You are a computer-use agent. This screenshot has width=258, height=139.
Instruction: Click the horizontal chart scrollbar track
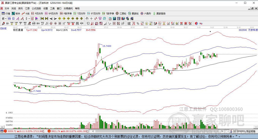point(157,131)
